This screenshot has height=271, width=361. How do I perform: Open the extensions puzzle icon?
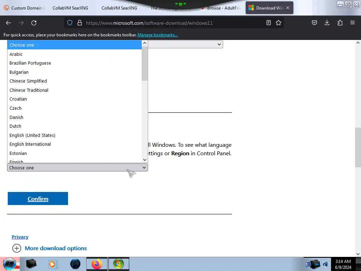[x=340, y=23]
